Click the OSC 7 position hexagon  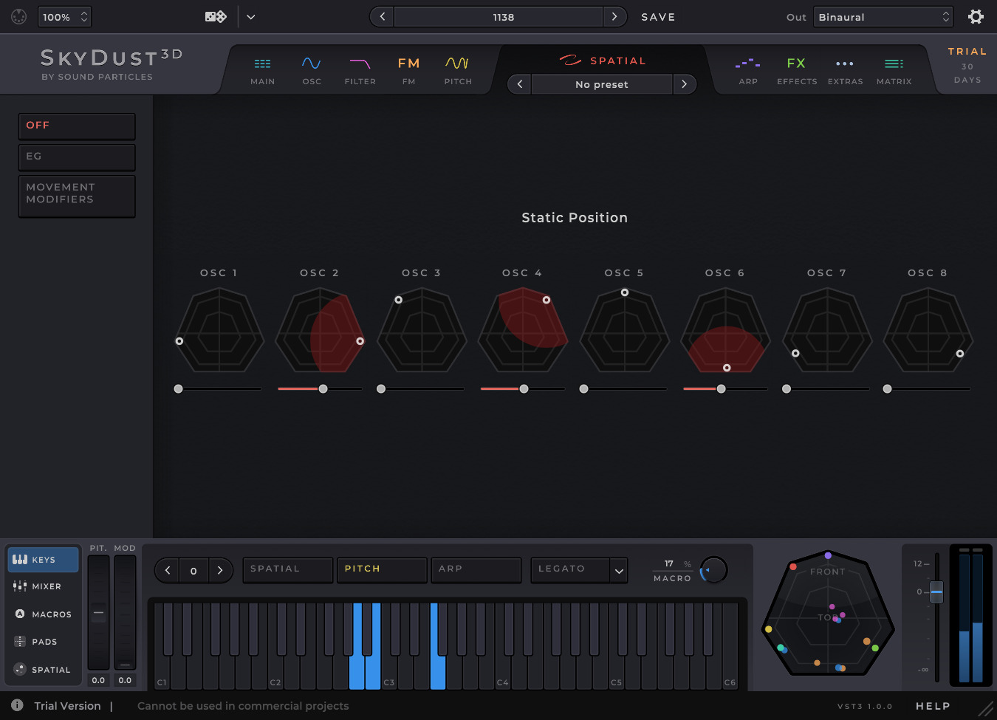828,330
